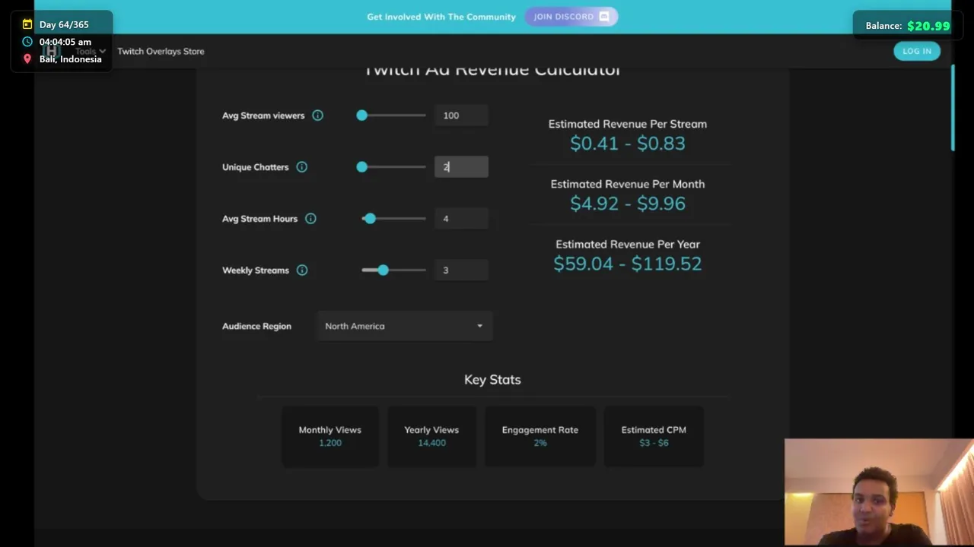The height and width of the screenshot is (547, 974).
Task: Click the LOG IN button
Action: (917, 51)
